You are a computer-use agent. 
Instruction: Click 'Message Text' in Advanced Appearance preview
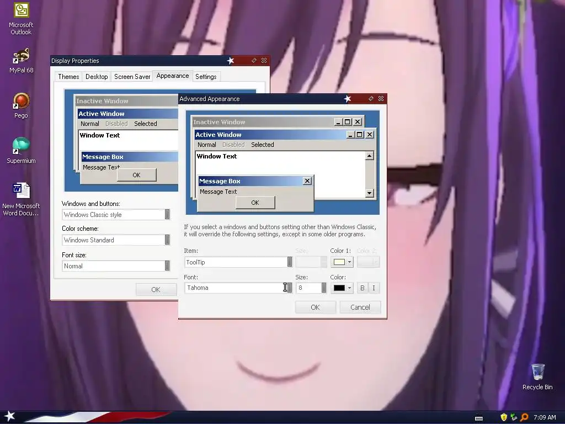(218, 192)
